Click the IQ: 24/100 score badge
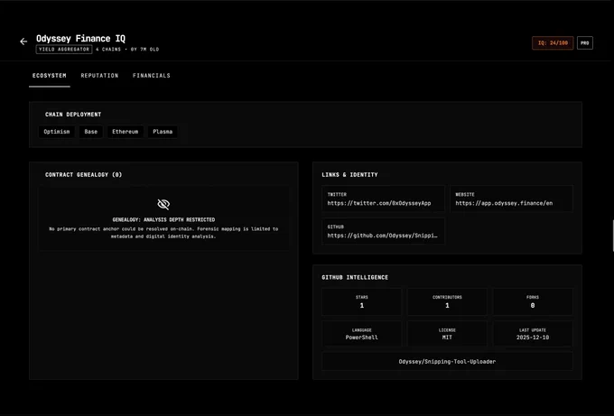This screenshot has width=614, height=416. pos(553,43)
